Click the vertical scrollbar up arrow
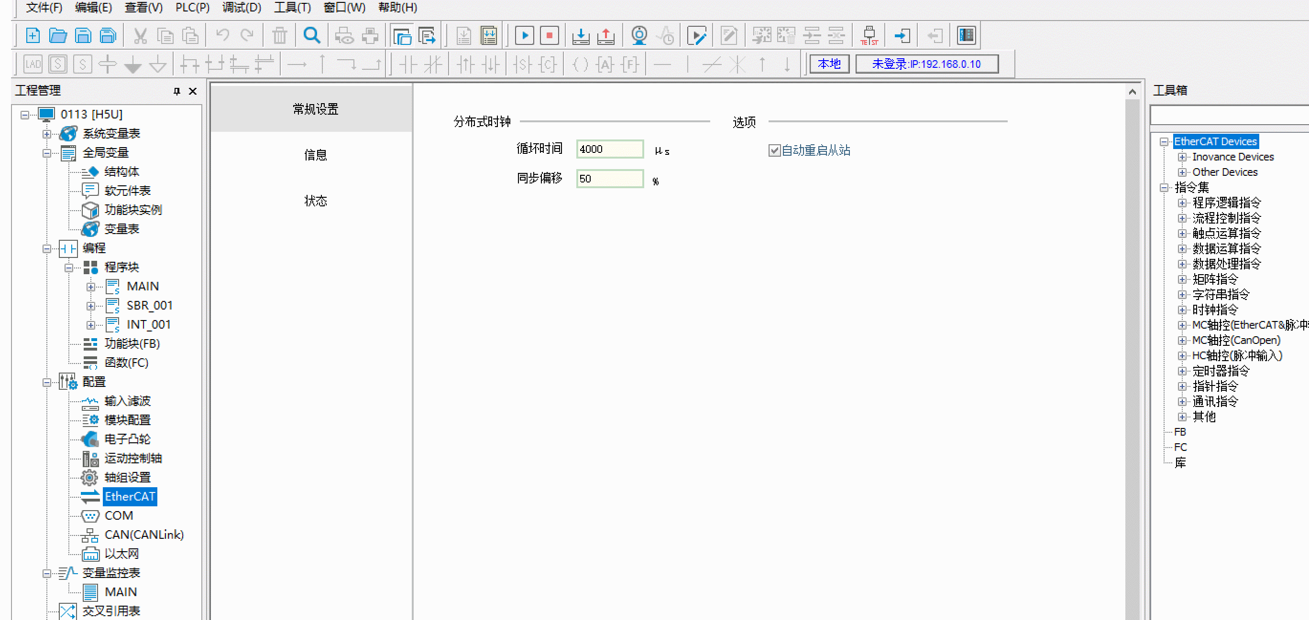1309x620 pixels. tap(1132, 92)
